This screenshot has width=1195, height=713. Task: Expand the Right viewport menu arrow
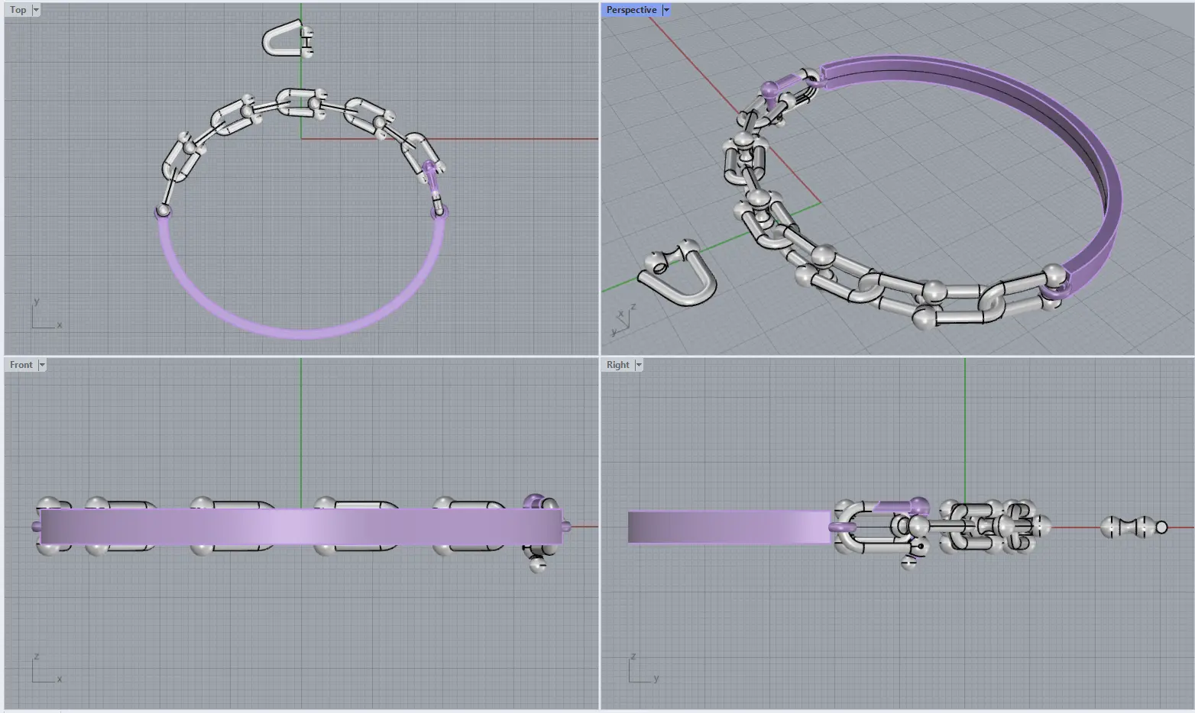tap(639, 365)
